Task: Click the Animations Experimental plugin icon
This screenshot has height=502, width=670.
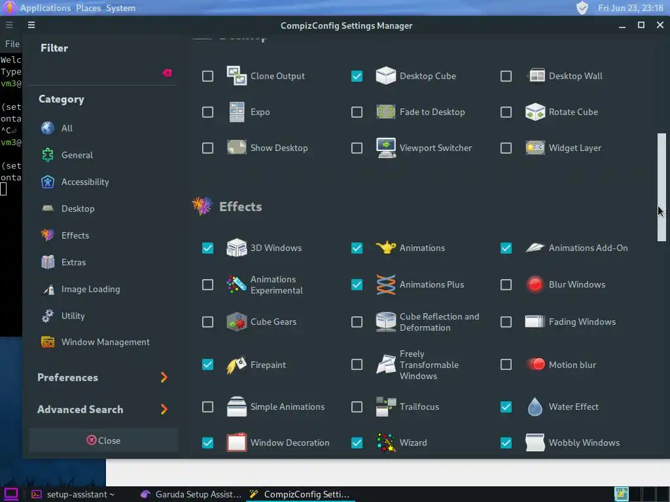Action: [236, 284]
